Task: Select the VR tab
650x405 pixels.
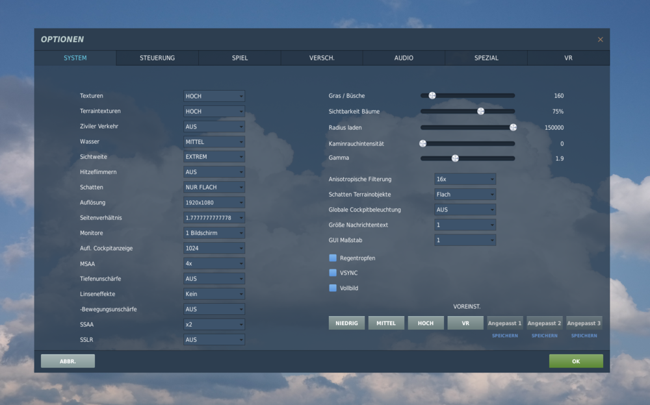Action: click(x=567, y=58)
